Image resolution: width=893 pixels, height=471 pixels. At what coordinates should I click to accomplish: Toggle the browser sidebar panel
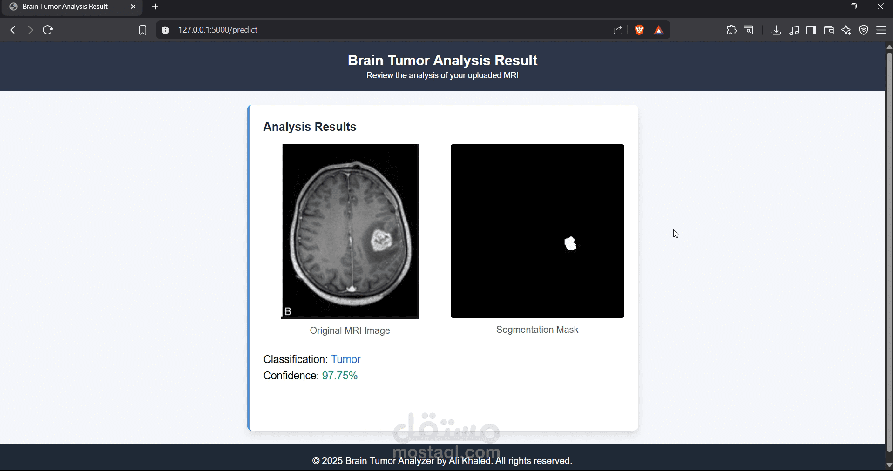coord(812,30)
